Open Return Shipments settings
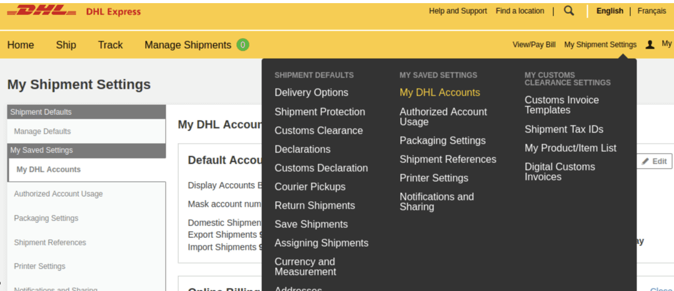The image size is (674, 291). coord(314,205)
